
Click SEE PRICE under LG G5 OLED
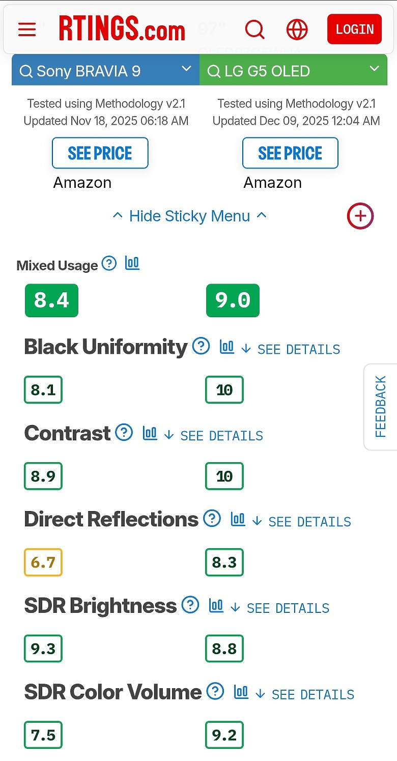pos(290,153)
